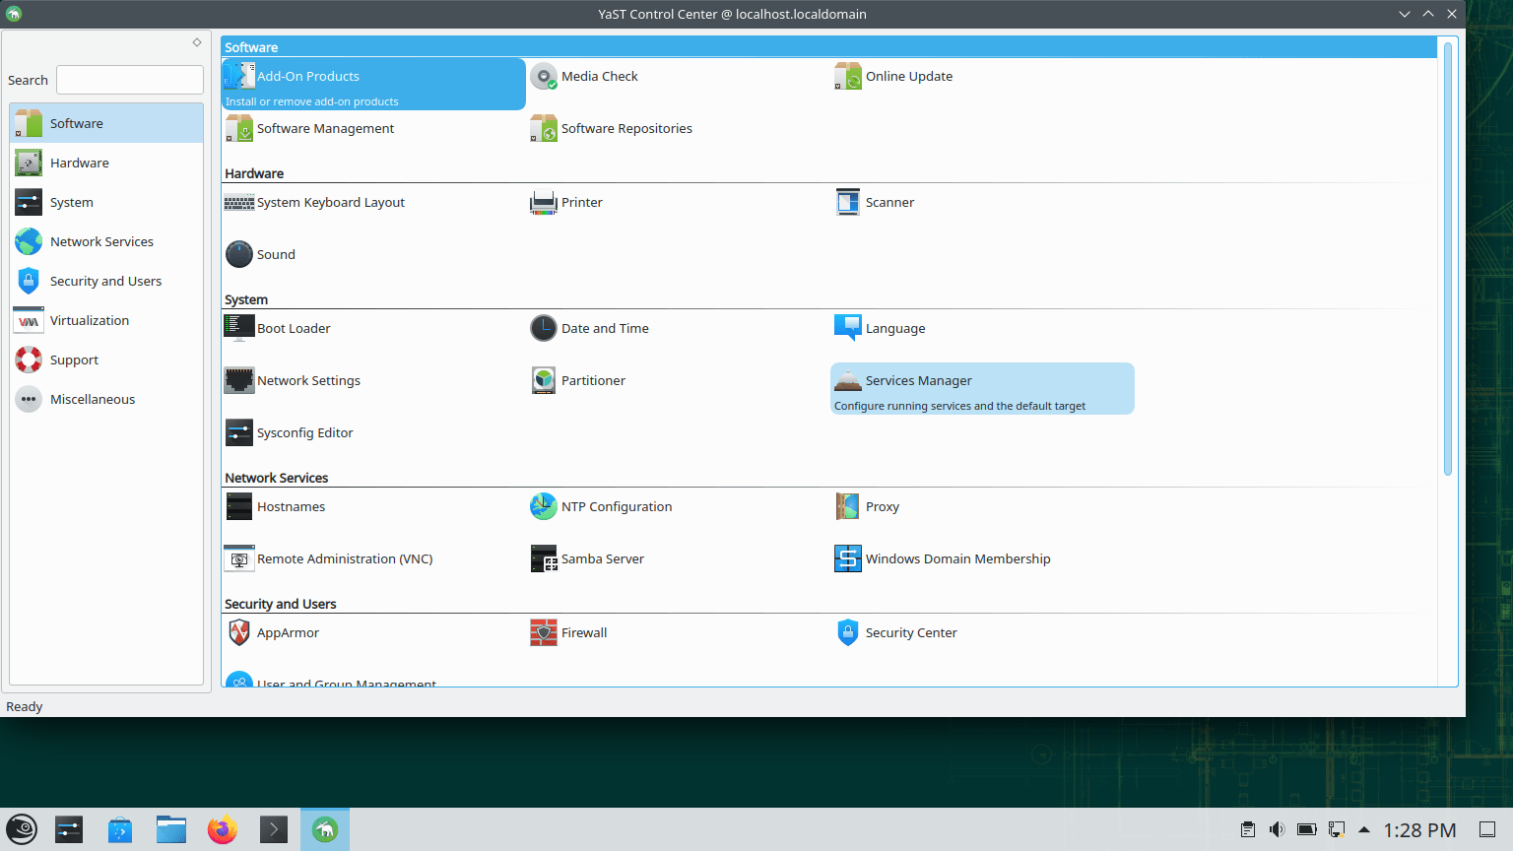1513x851 pixels.
Task: Open the Printer module icon
Action: pos(544,202)
